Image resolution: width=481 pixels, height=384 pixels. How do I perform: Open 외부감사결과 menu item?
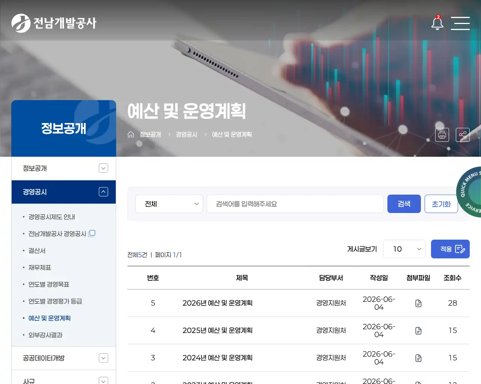tap(45, 335)
